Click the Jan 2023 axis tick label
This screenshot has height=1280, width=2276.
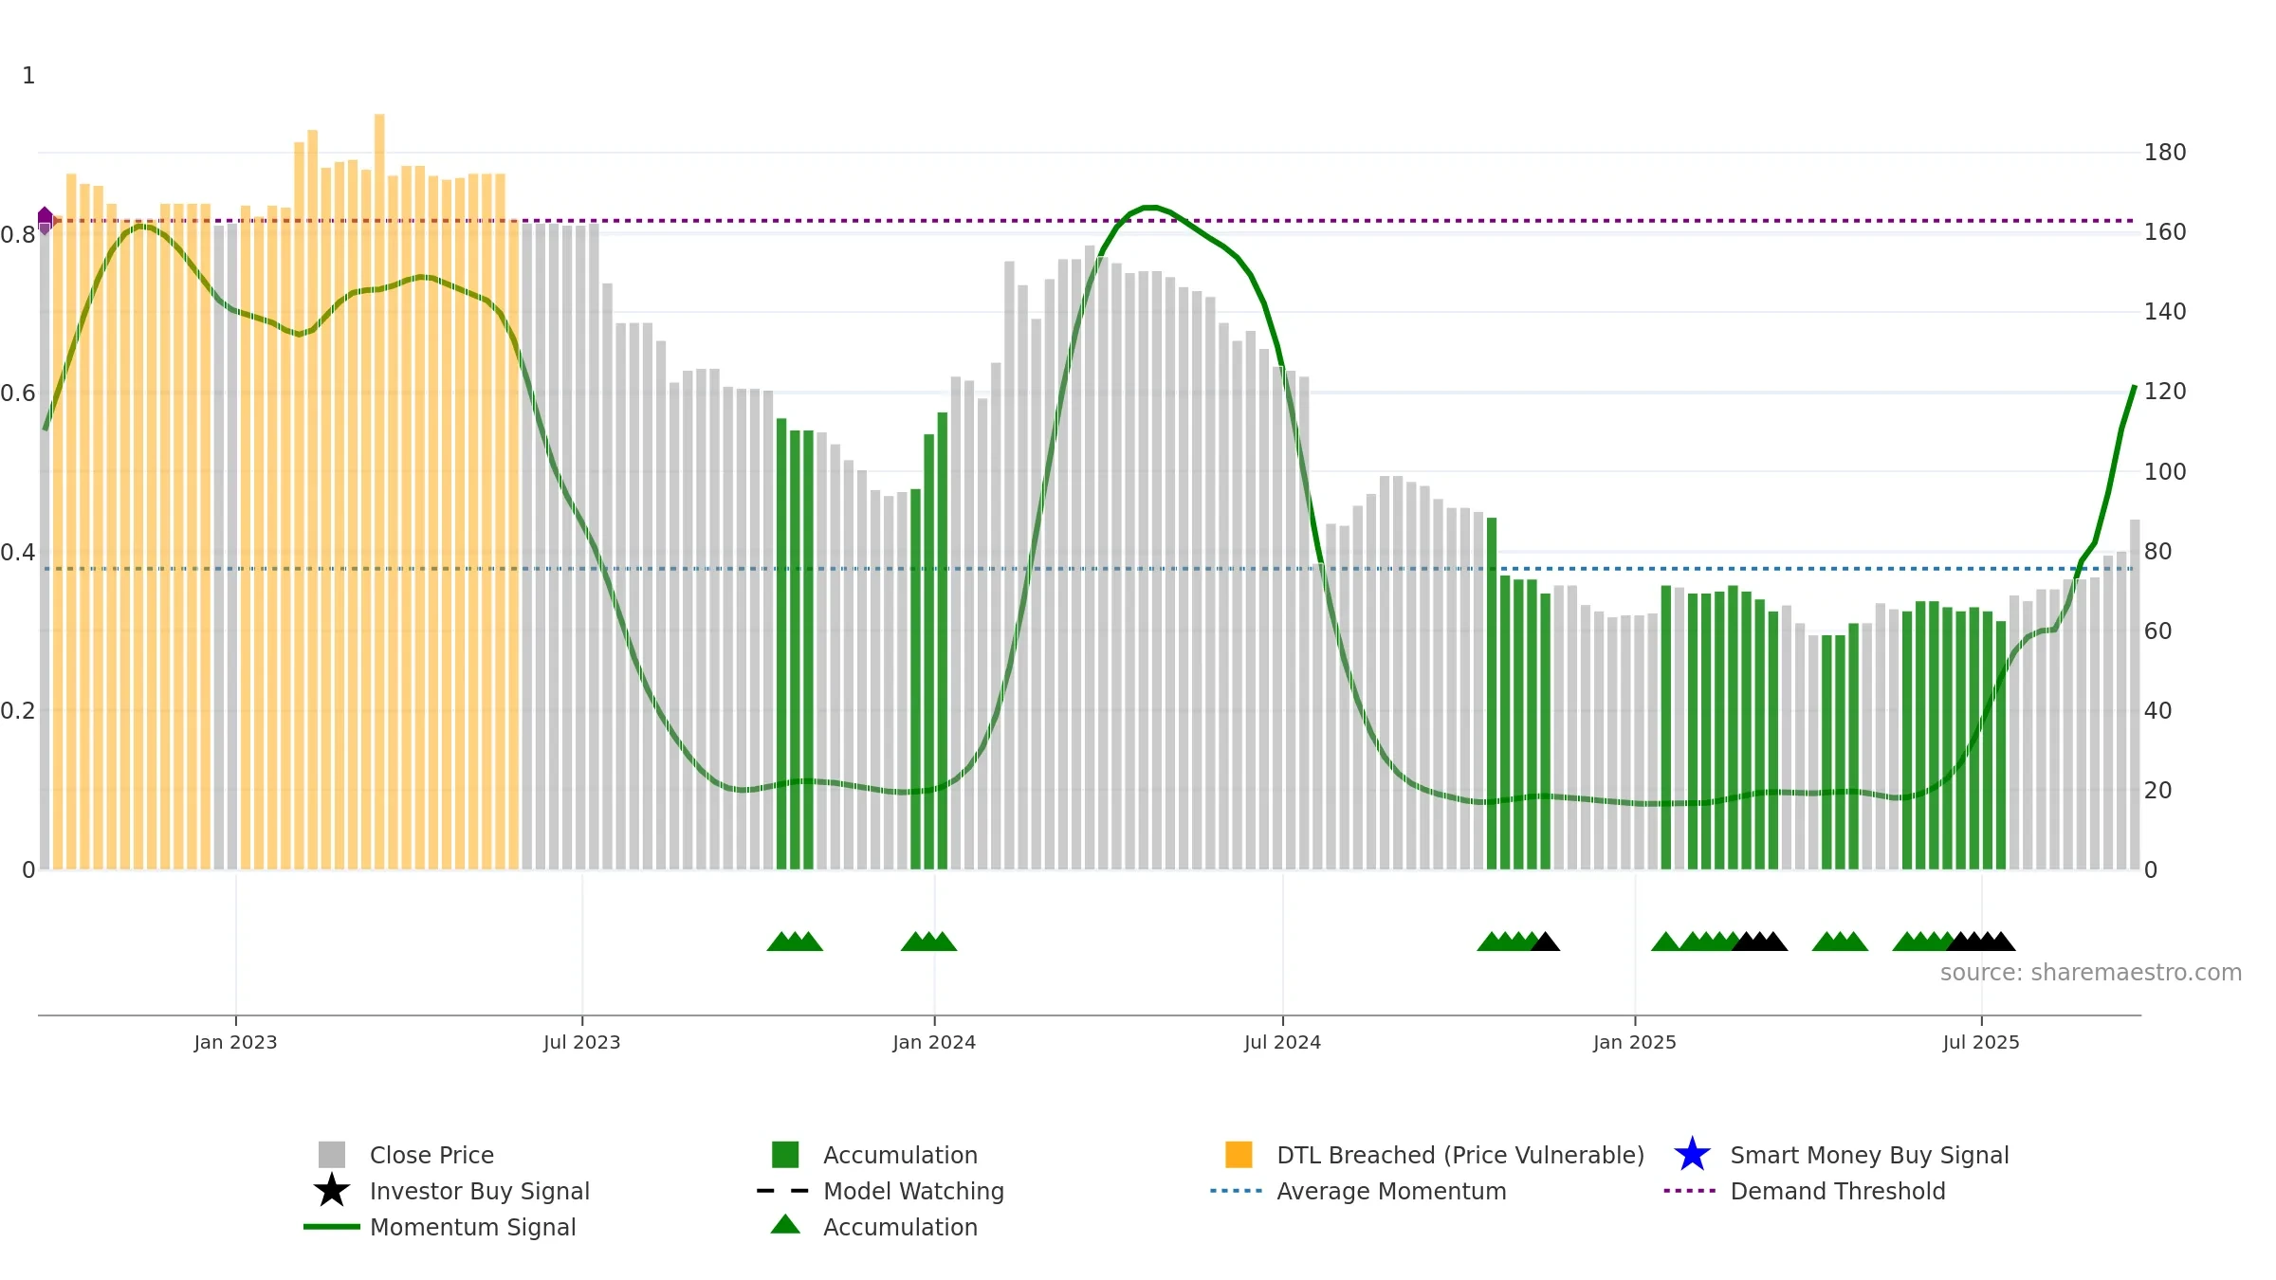tap(235, 1043)
